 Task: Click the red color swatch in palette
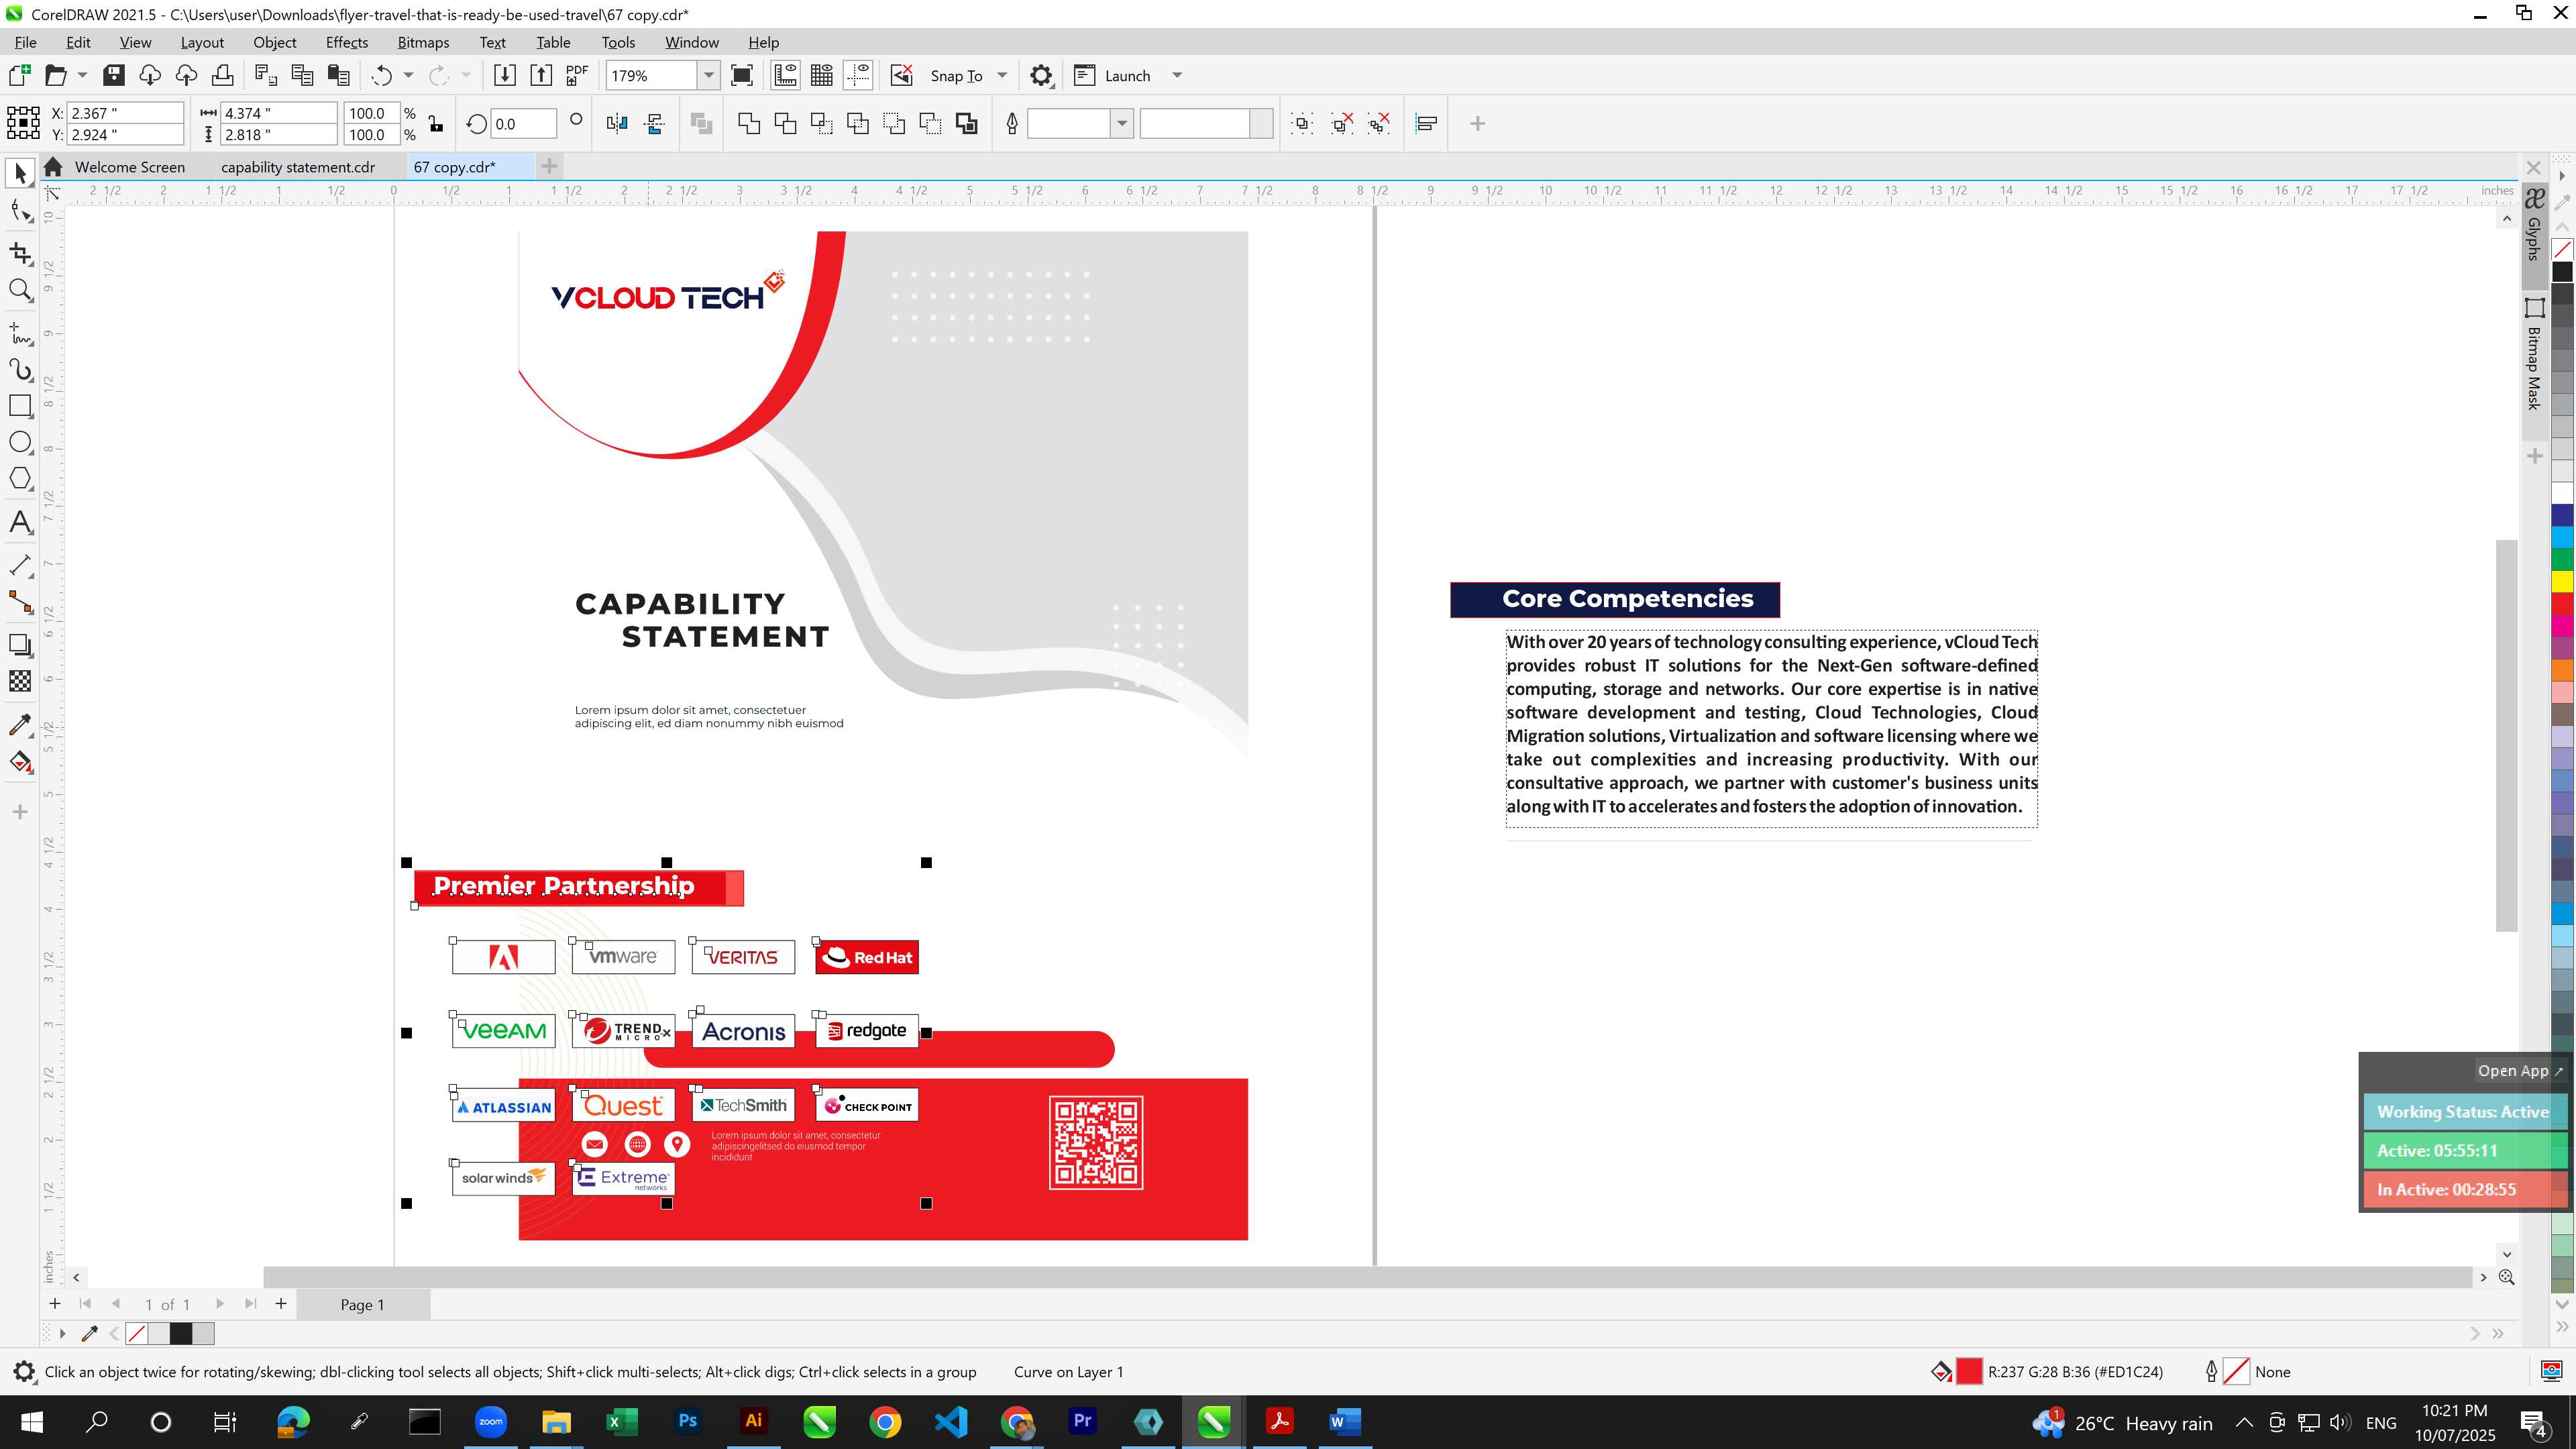[2562, 603]
